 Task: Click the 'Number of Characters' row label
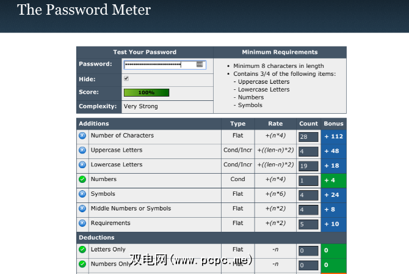(122, 135)
